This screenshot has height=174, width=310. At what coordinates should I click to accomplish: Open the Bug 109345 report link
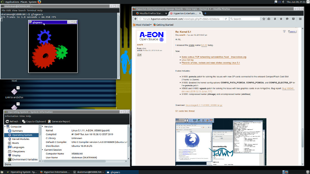[288, 89]
